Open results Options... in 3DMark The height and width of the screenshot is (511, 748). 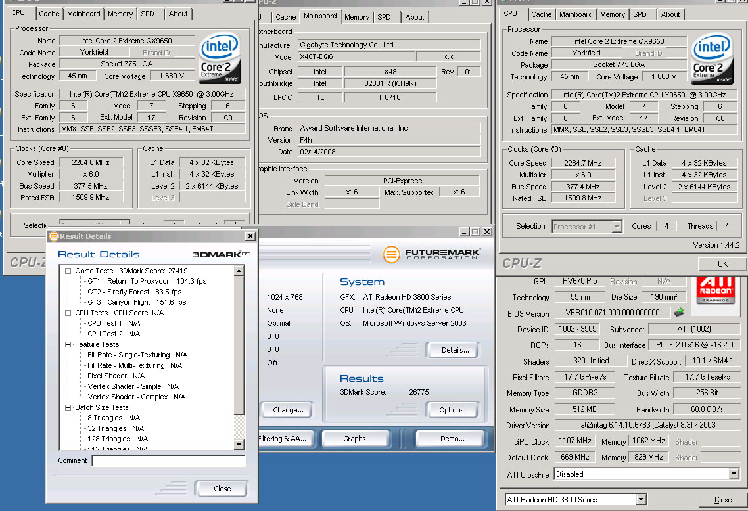(454, 410)
